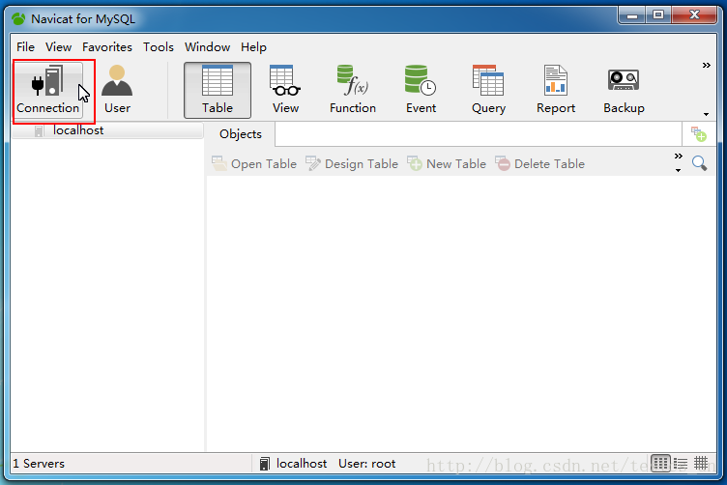The height and width of the screenshot is (485, 727).
Task: Click the Connection toolbar icon
Action: tap(47, 90)
